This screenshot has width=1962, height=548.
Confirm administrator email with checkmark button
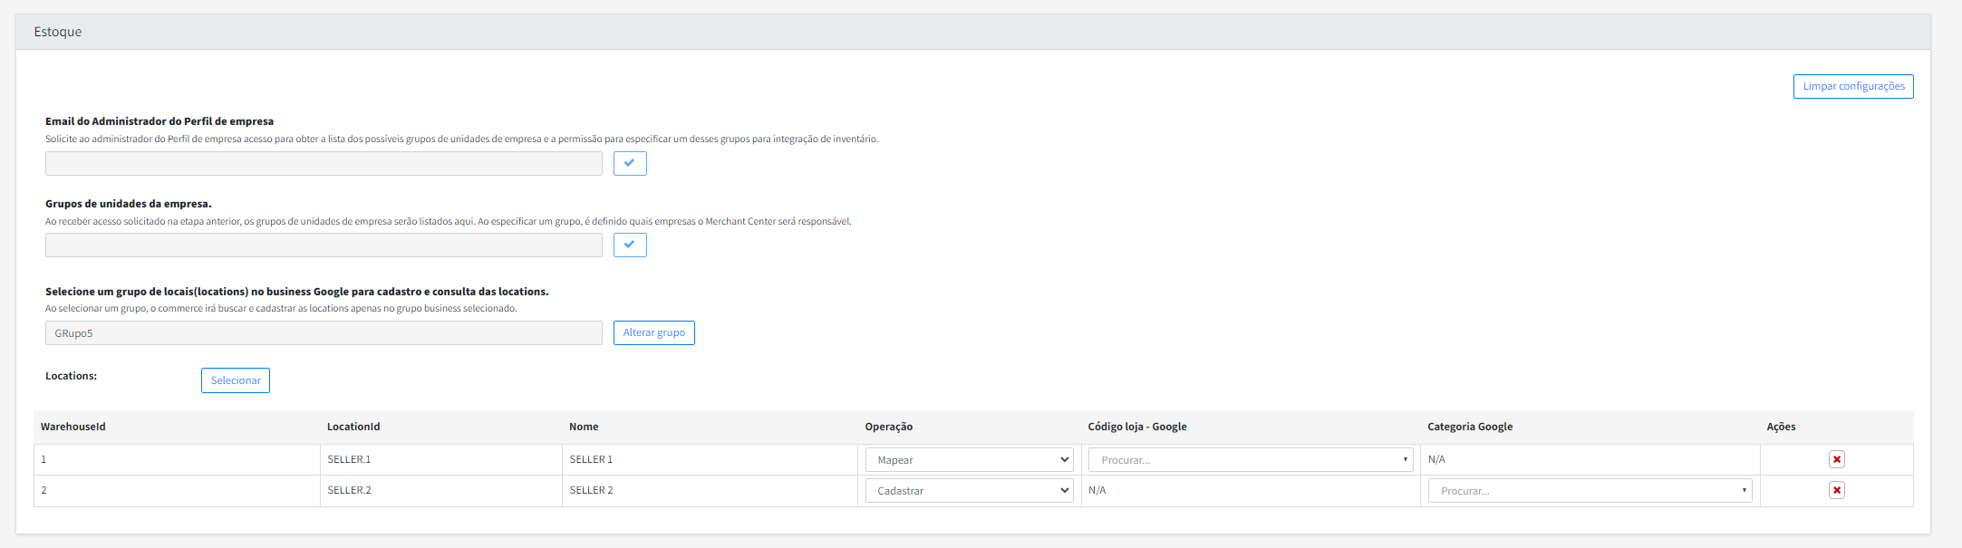pos(630,164)
